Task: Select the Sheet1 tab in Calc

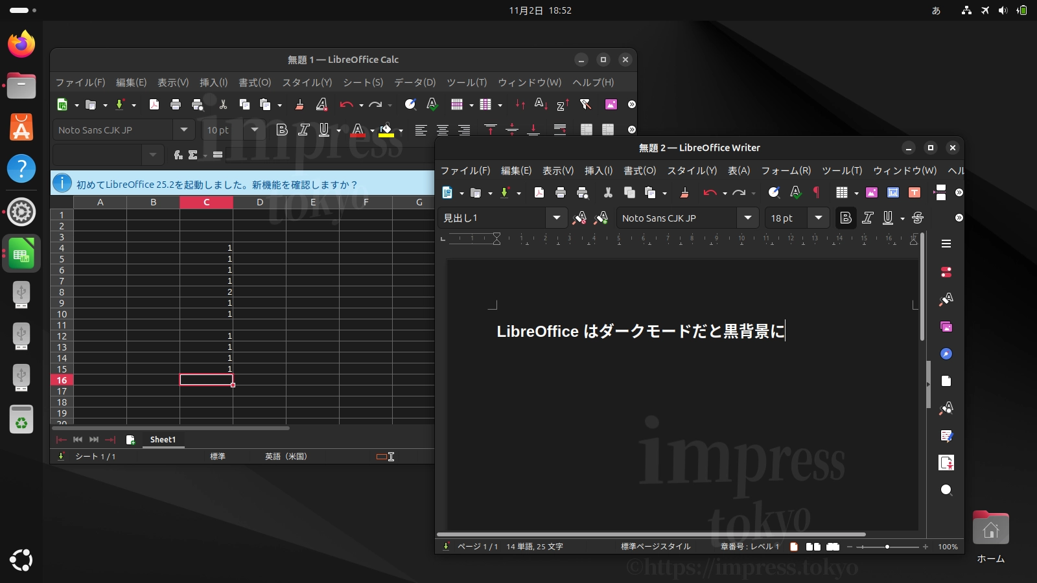Action: pos(163,440)
